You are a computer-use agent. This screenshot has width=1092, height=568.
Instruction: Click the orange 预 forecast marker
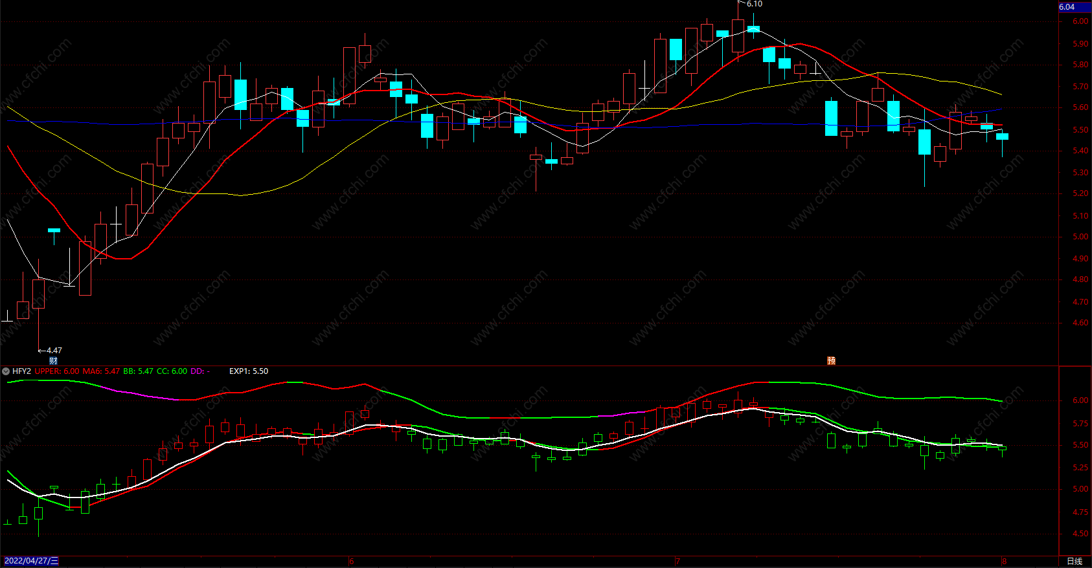tap(831, 360)
